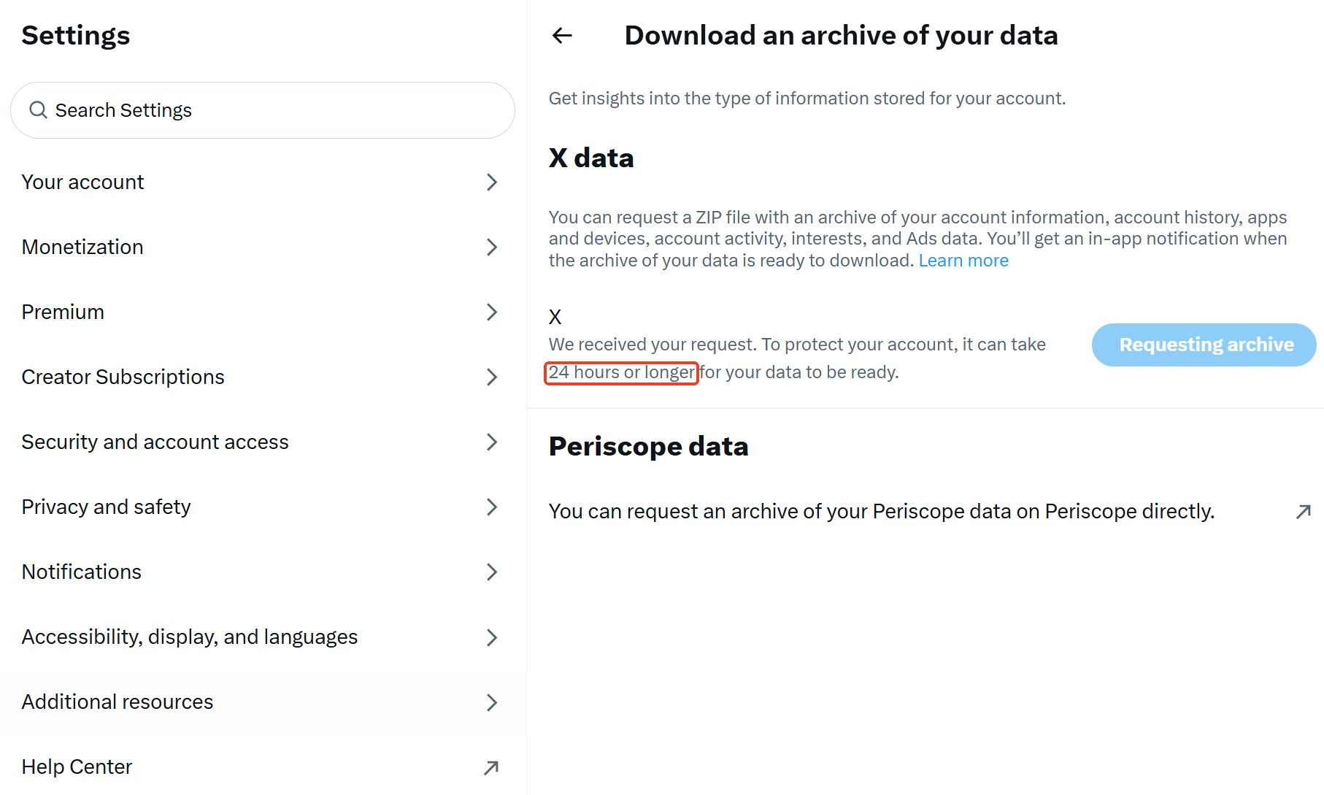Click the Periscope external link arrow icon
The height and width of the screenshot is (795, 1324).
(1304, 512)
